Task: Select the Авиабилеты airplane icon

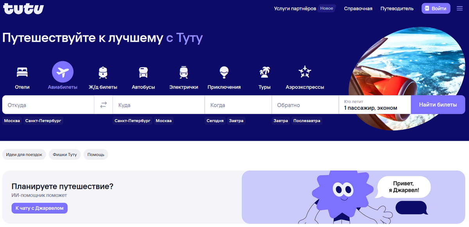Action: tap(63, 72)
